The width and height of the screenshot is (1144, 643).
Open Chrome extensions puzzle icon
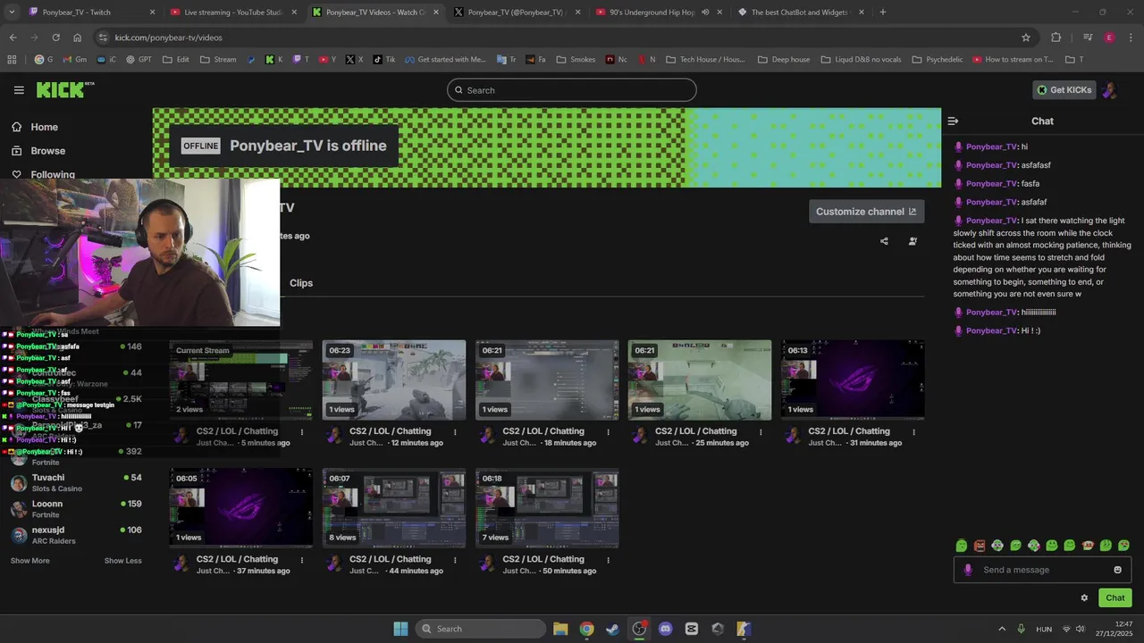click(1056, 38)
